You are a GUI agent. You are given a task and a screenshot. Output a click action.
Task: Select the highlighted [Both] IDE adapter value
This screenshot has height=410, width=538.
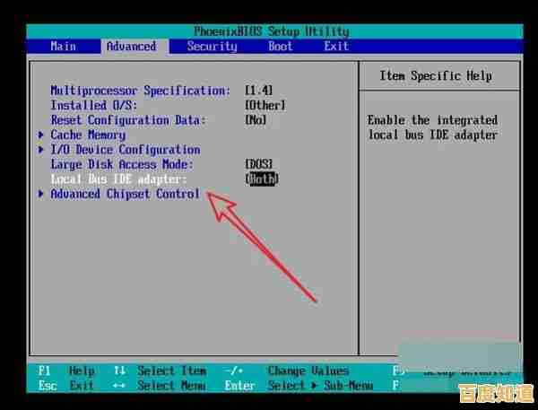(262, 179)
